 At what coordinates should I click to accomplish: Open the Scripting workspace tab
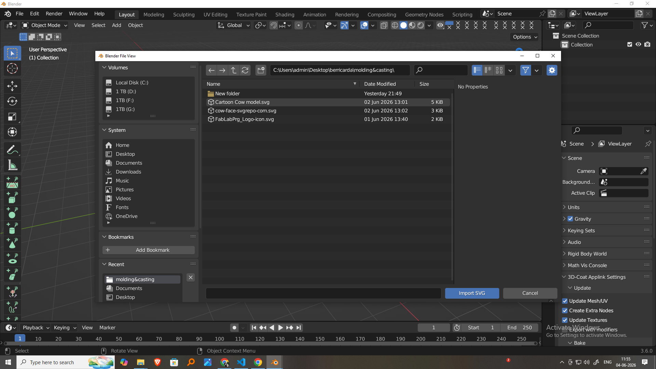point(462,14)
